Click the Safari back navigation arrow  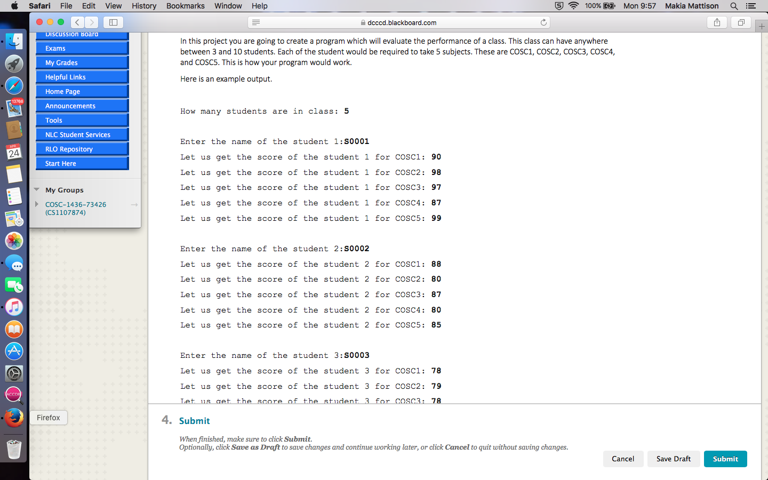click(77, 22)
